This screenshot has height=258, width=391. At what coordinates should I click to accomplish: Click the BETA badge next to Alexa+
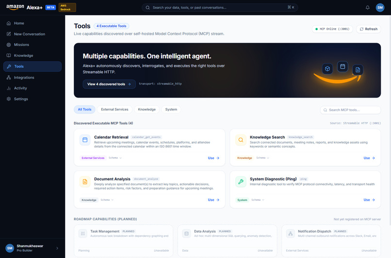tap(50, 7)
